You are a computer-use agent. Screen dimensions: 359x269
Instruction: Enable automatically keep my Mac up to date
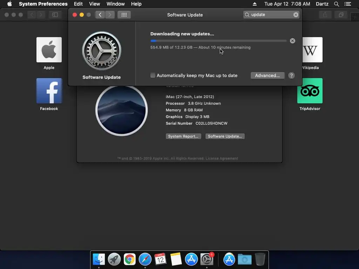[x=153, y=75]
